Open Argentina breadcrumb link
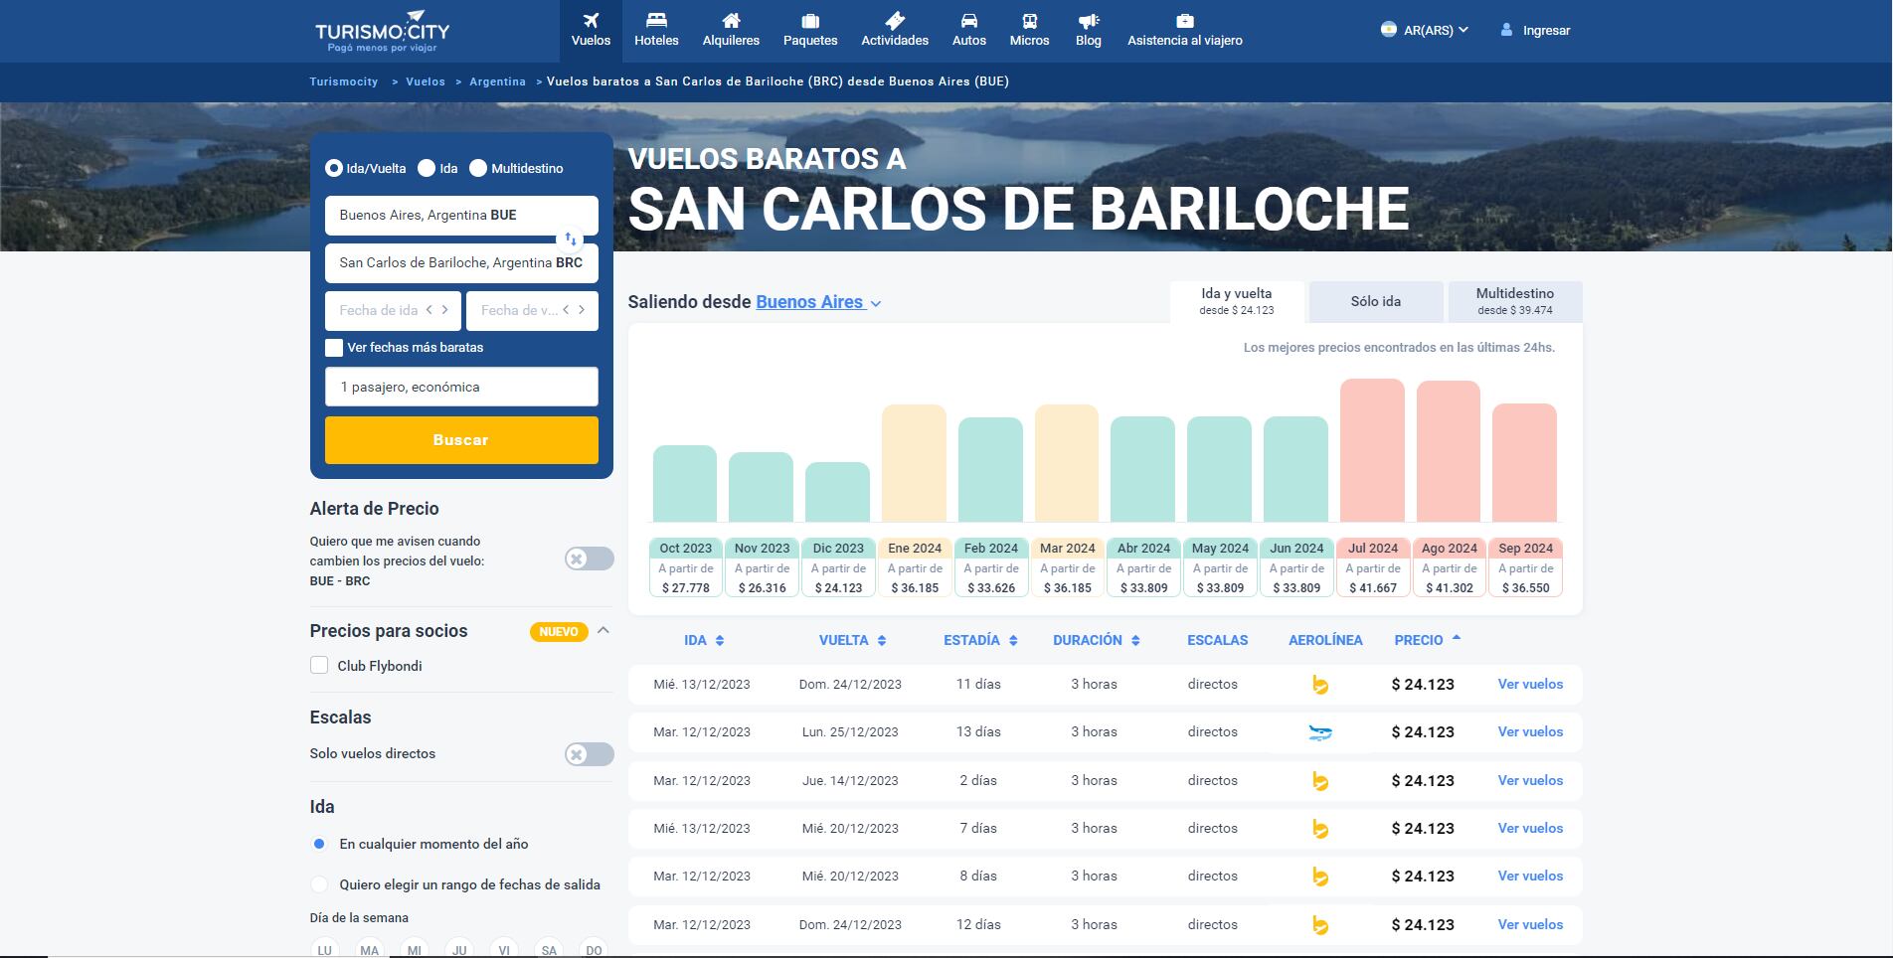The image size is (1893, 958). pyautogui.click(x=497, y=81)
